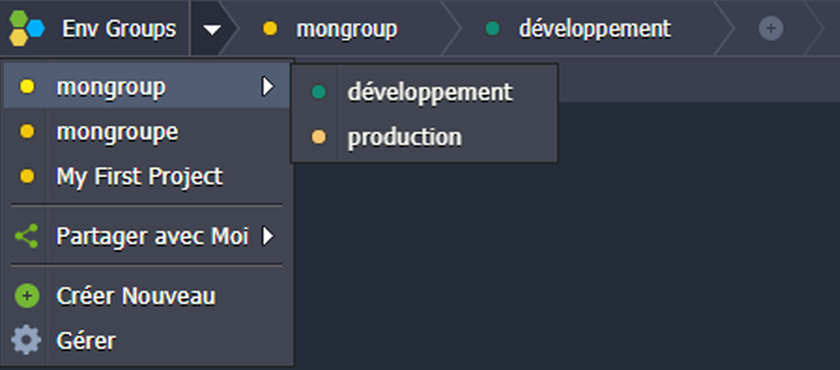Click the Env Groups label
This screenshot has height=370, width=840.
[119, 29]
